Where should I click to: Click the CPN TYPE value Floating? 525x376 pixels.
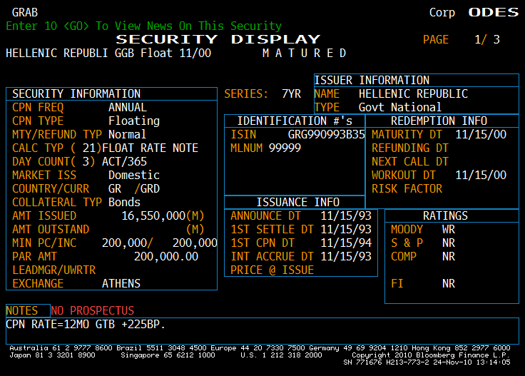coord(134,121)
